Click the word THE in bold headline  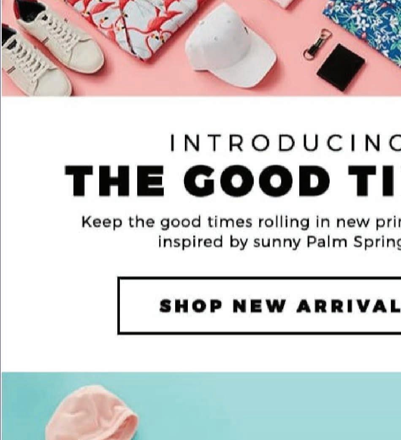[114, 181]
